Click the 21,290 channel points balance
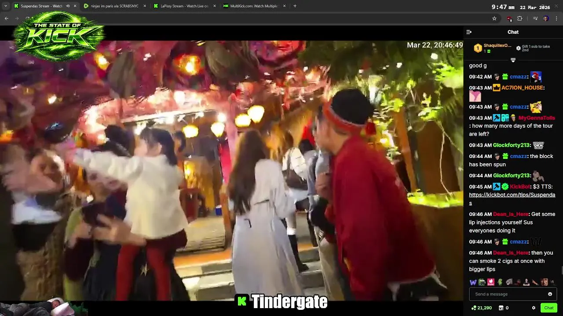Screen dimensions: 563x316 pyautogui.click(x=482, y=308)
